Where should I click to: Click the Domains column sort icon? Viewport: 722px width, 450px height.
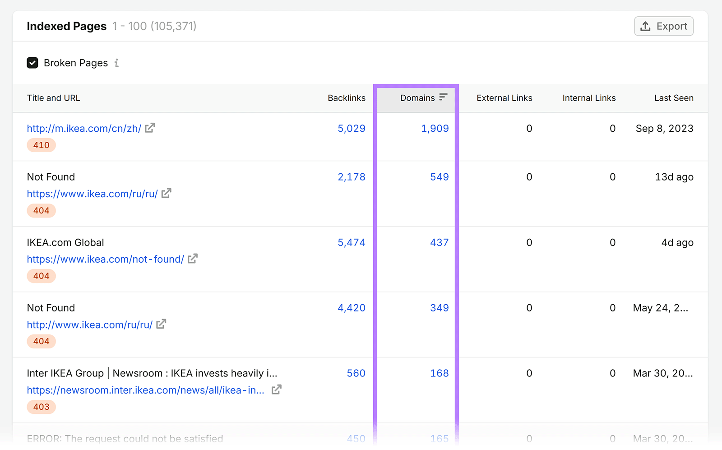tap(443, 97)
